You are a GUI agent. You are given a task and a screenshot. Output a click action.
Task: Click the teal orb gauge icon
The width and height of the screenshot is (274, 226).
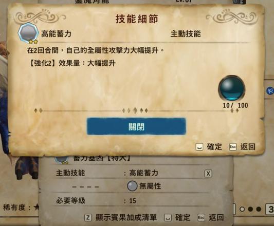point(232,88)
